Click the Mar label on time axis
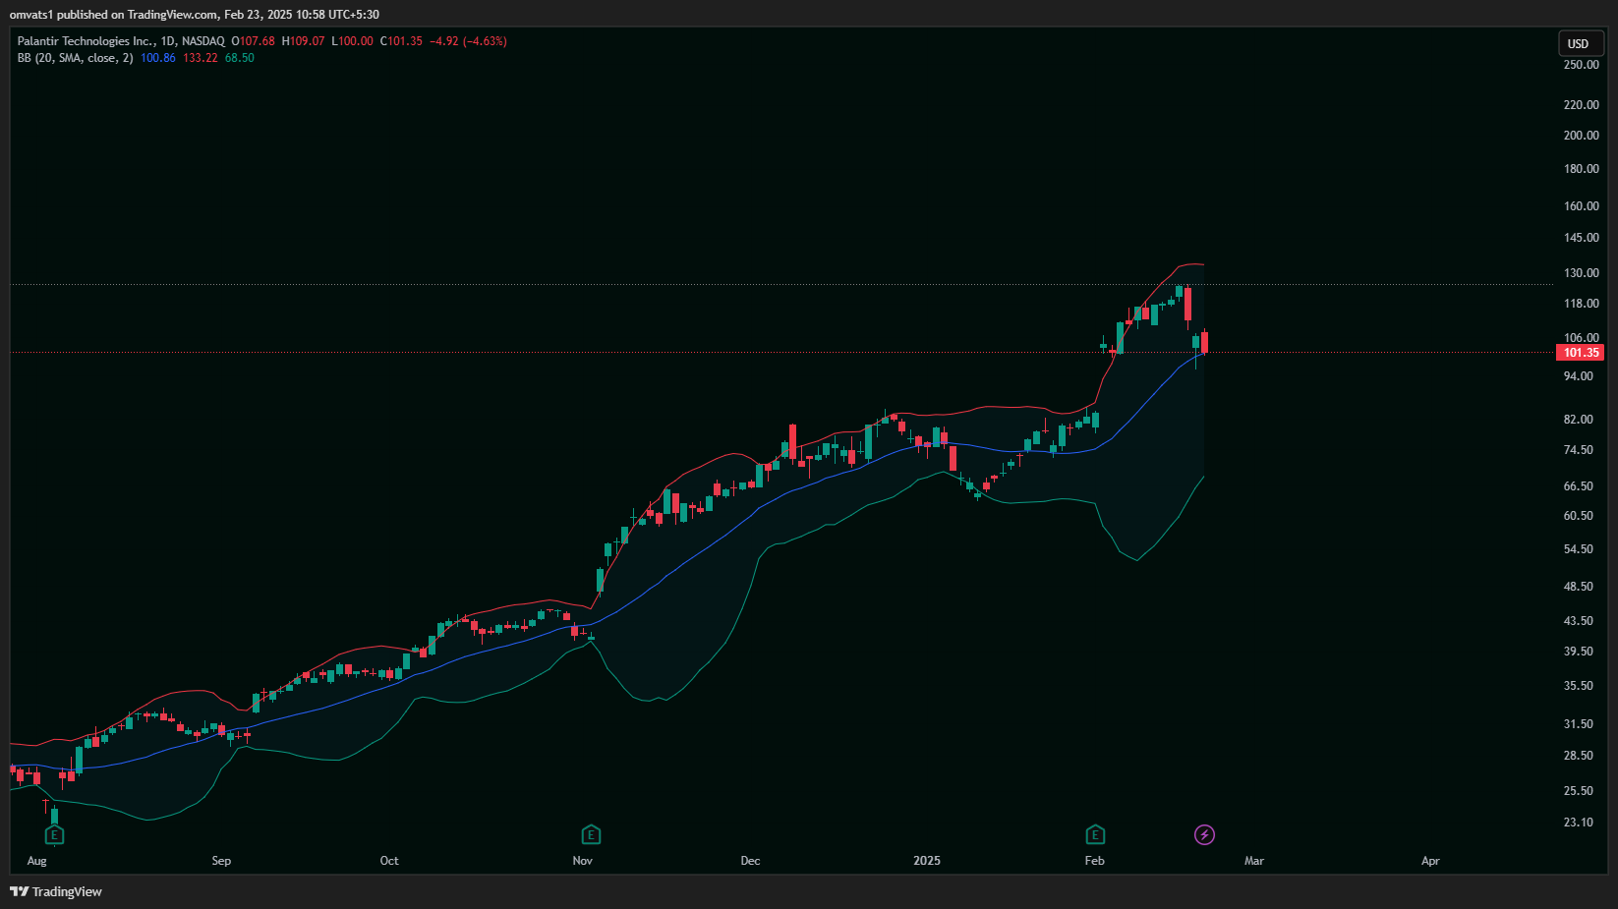 [1254, 861]
